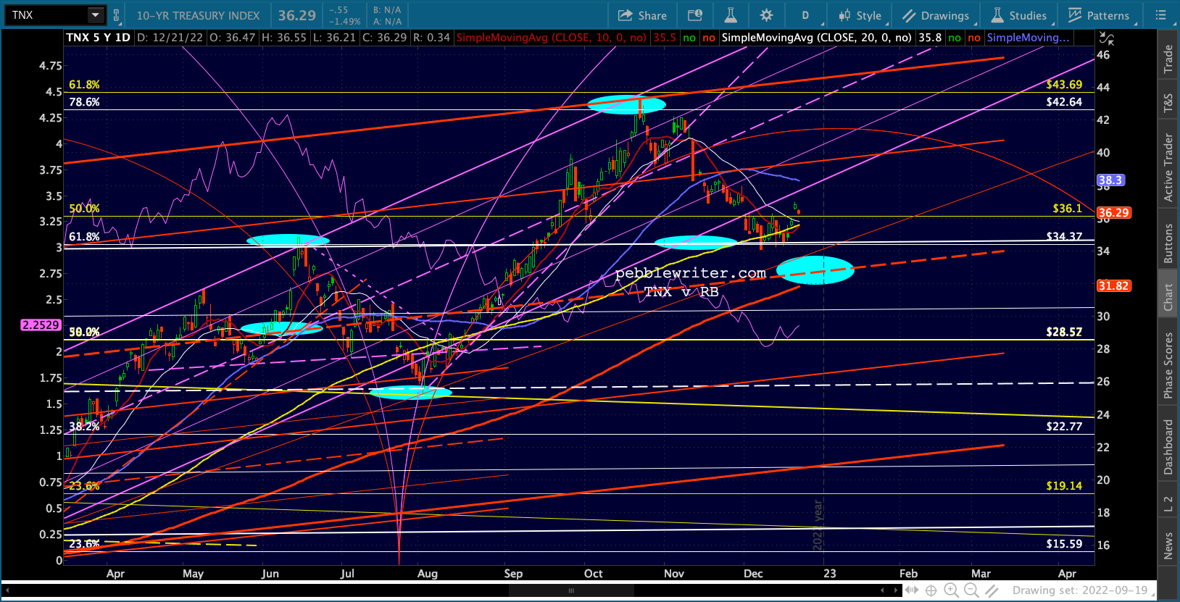Open the Style menu
The width and height of the screenshot is (1180, 602).
pos(860,15)
